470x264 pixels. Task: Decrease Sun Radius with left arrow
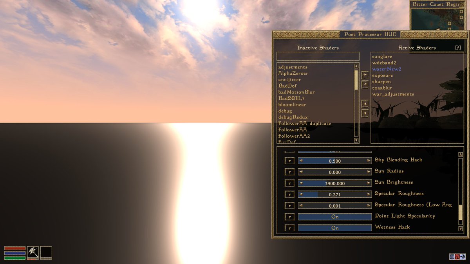(x=300, y=172)
